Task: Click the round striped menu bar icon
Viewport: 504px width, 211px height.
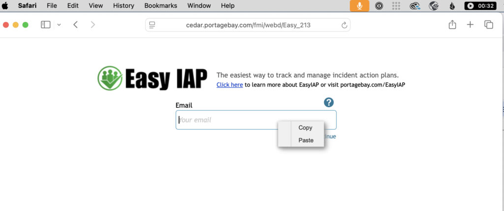Action: point(434,6)
